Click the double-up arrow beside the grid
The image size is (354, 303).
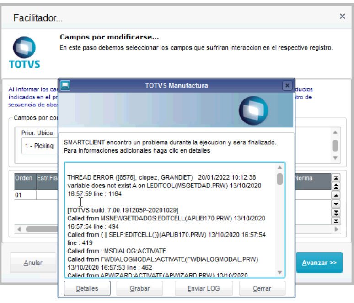coord(336,187)
